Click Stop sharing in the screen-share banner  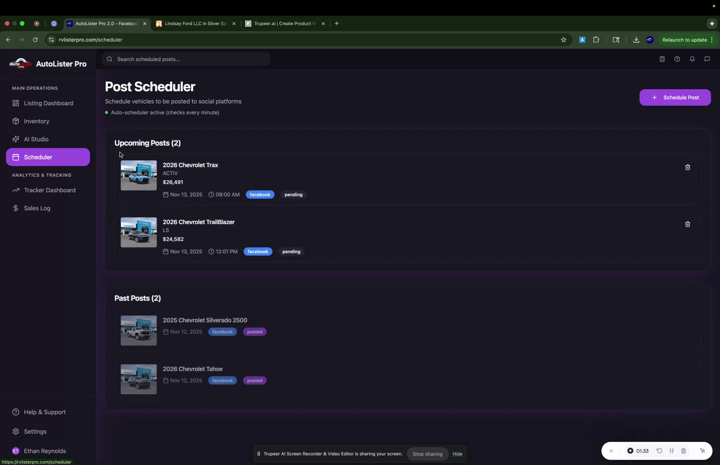click(x=427, y=454)
